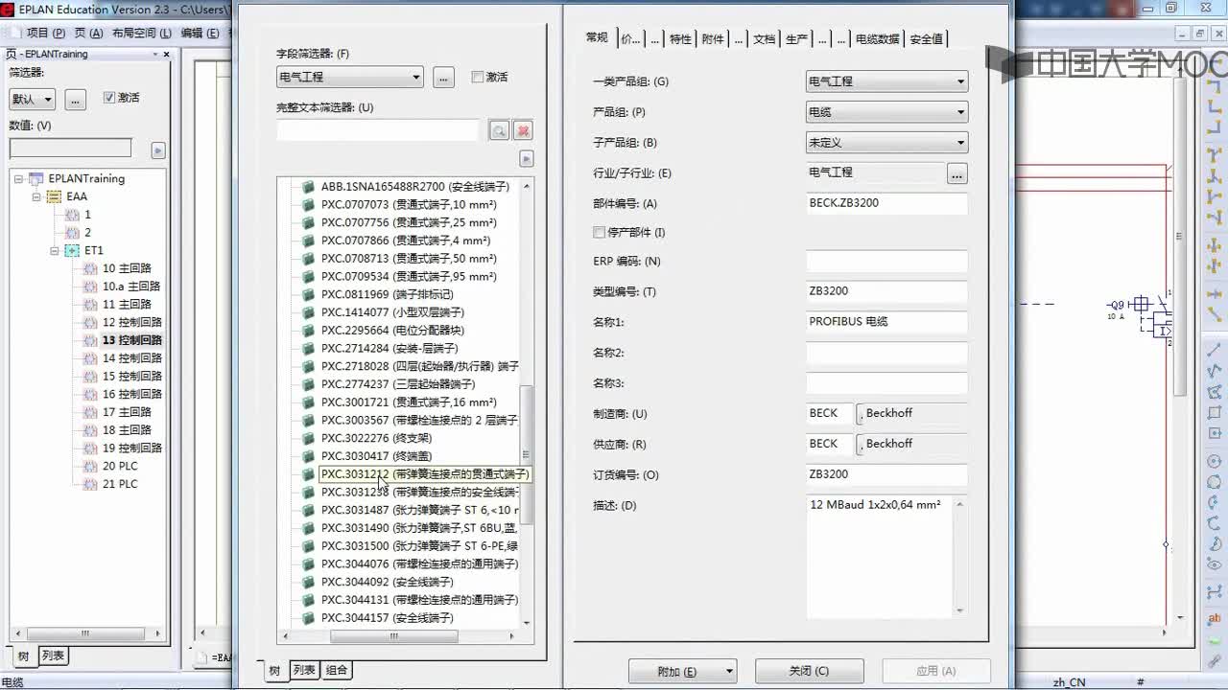Open the 一类产品组 dropdown
Image resolution: width=1228 pixels, height=690 pixels.
(x=886, y=81)
